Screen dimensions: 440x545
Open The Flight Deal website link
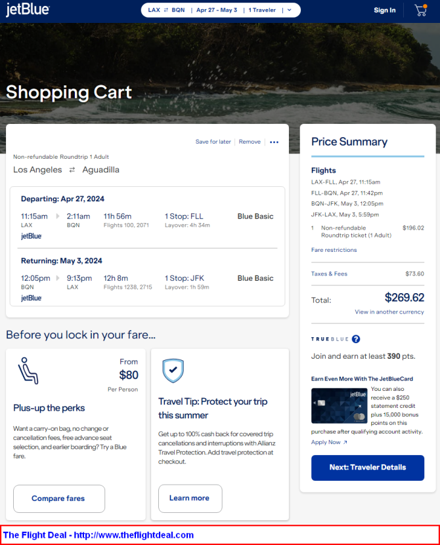click(x=99, y=535)
